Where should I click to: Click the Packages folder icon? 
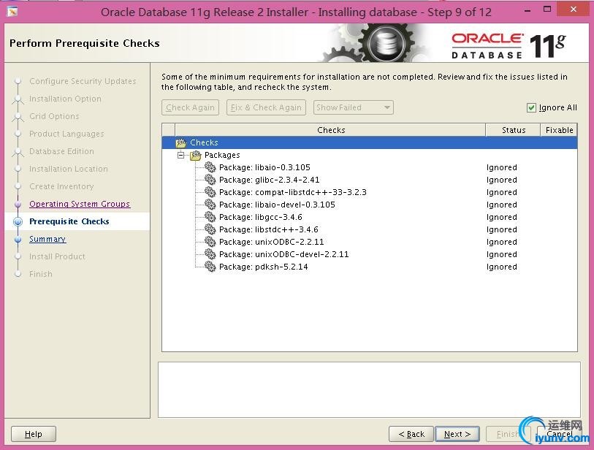coord(196,155)
